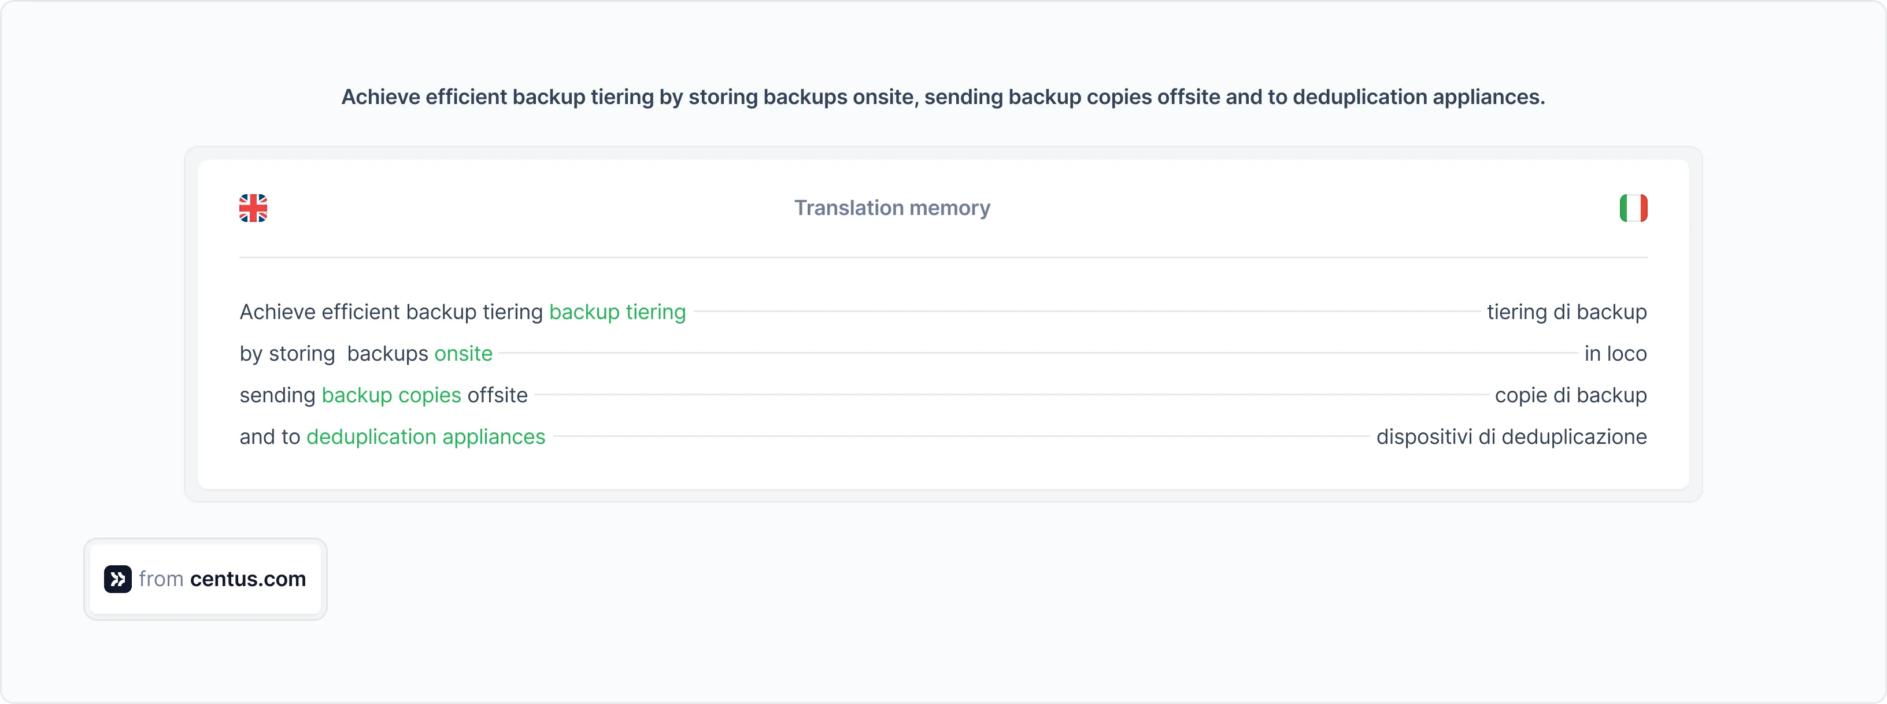Click the 'by storing backups' text

(x=334, y=354)
